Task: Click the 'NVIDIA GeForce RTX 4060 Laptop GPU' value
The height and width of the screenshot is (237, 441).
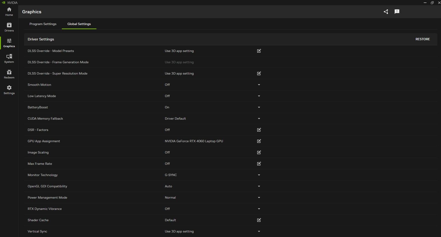Action: click(x=194, y=141)
